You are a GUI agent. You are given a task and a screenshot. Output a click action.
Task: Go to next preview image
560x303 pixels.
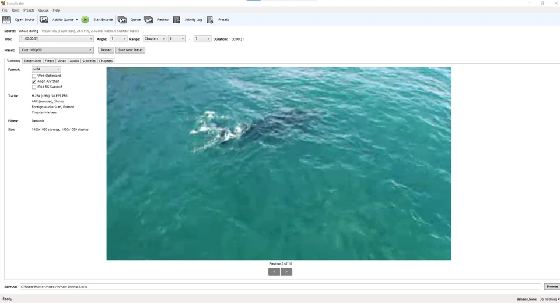(x=286, y=272)
